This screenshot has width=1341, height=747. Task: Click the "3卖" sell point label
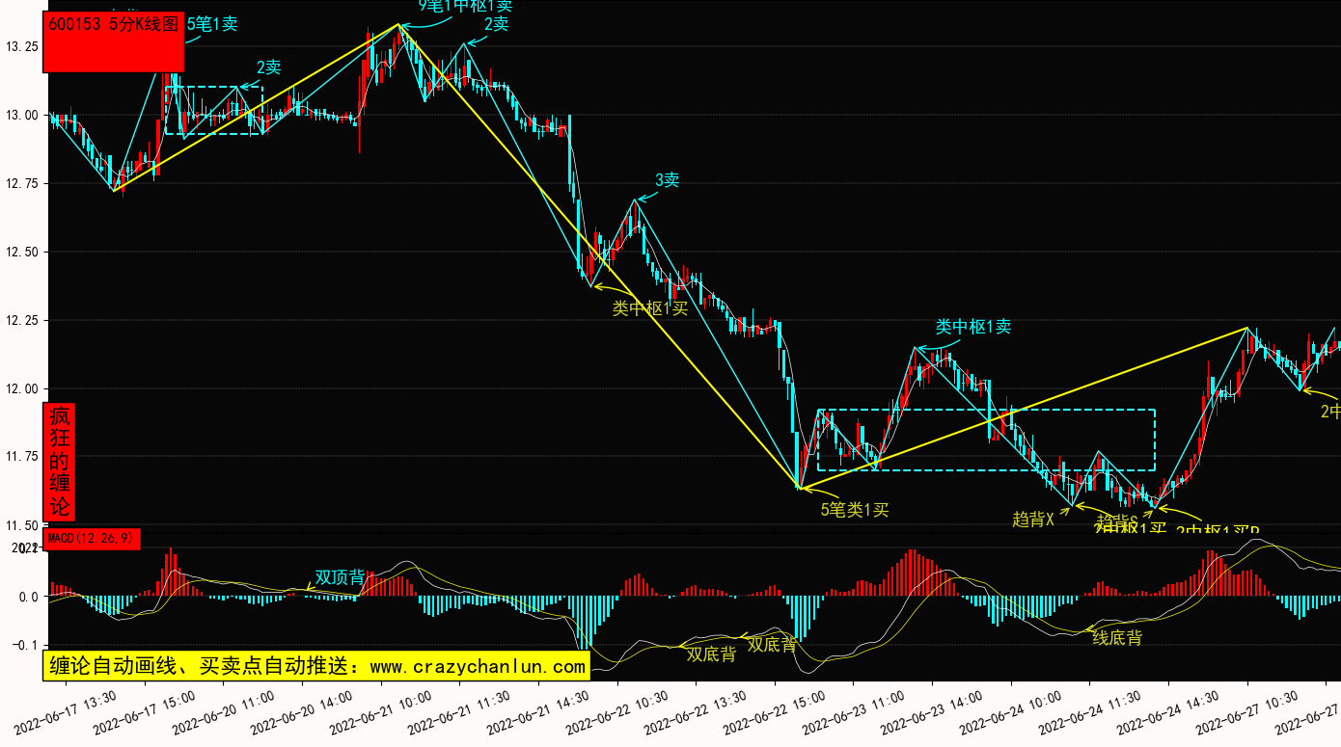(x=668, y=180)
